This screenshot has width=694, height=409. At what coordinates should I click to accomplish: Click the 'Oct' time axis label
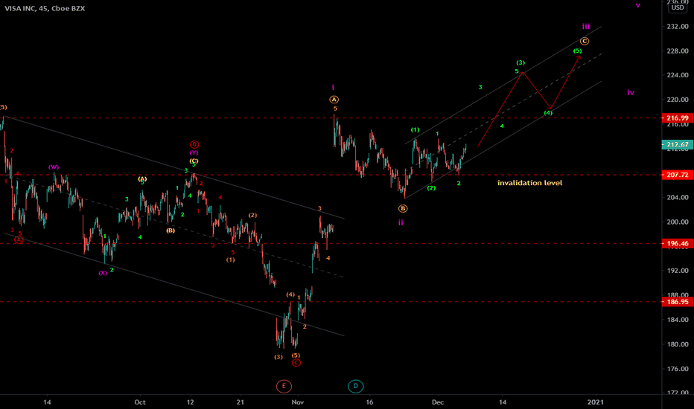coord(140,402)
